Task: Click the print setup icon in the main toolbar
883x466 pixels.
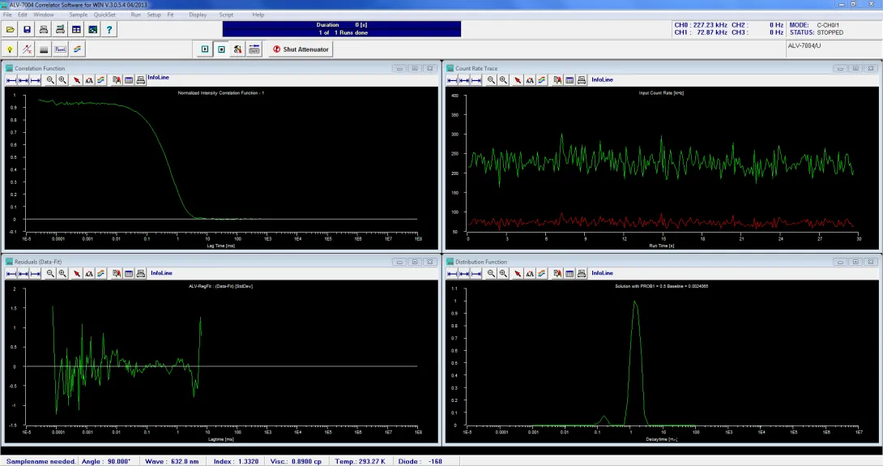Action: tap(60, 29)
